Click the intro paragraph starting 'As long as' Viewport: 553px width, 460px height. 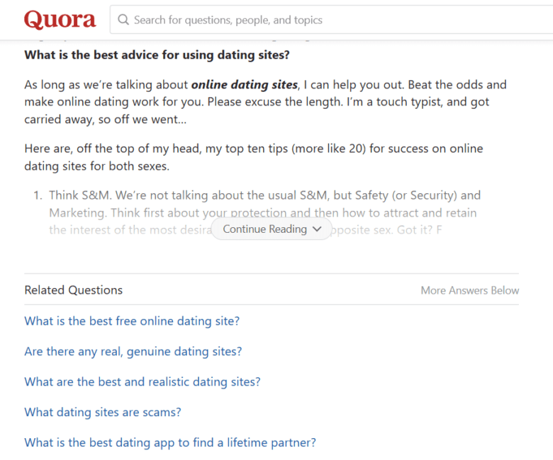pyautogui.click(x=265, y=102)
